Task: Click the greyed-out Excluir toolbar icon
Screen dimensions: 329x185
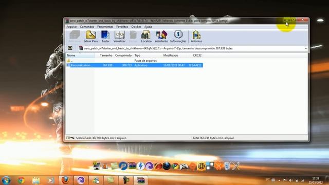Action: pos(133,36)
